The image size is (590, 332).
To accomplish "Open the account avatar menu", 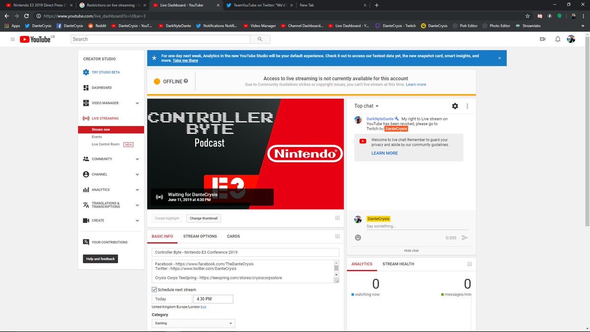I will pos(571,39).
